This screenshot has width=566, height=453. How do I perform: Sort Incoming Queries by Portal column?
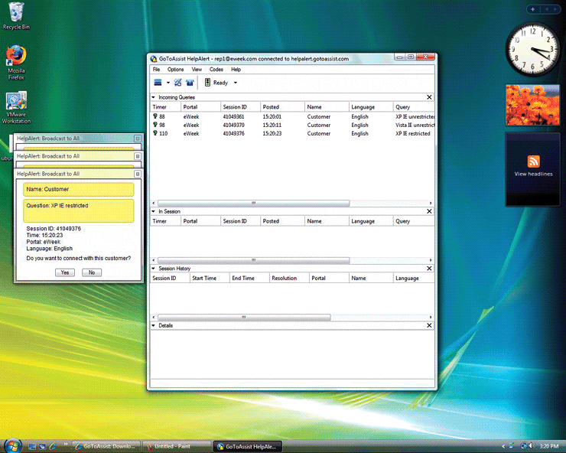click(200, 107)
